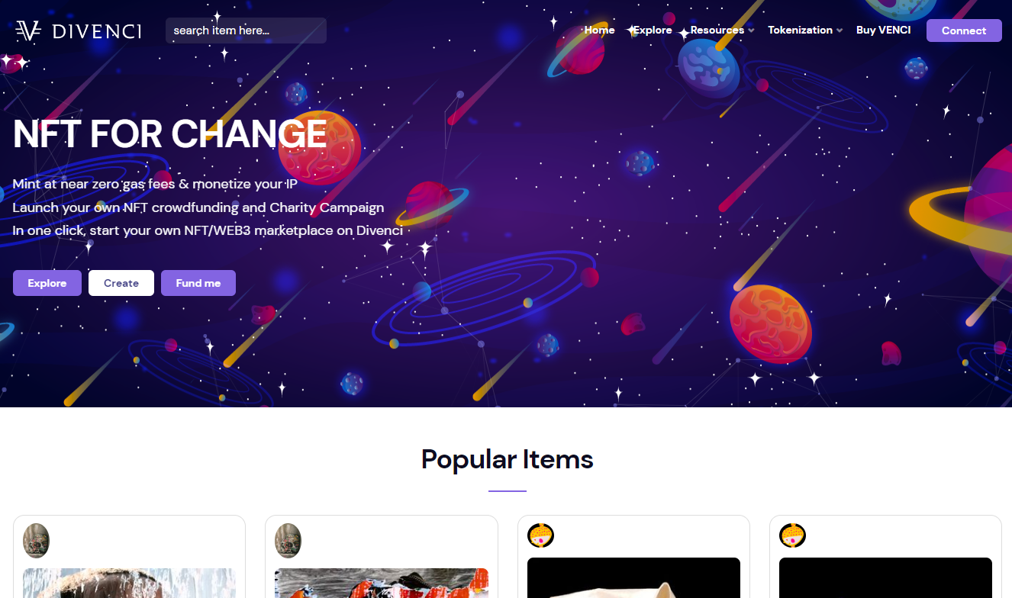Open the first popular item thumbnail
This screenshot has height=598, width=1012.
click(x=129, y=583)
